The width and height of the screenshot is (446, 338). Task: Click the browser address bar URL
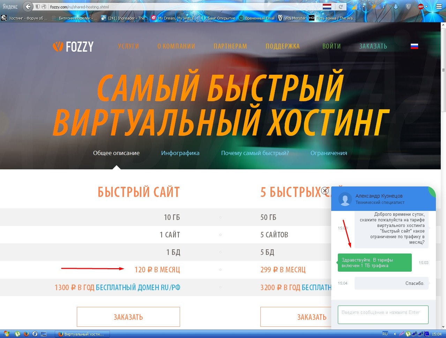click(x=185, y=7)
